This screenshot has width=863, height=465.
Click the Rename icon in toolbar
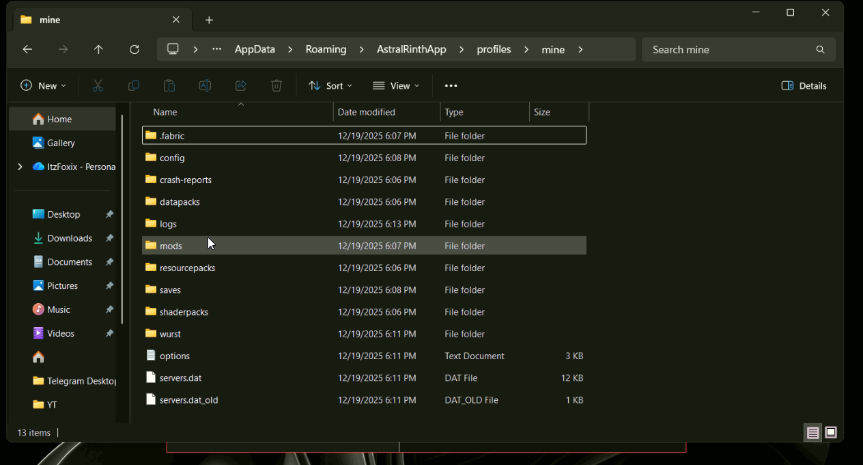coord(205,85)
